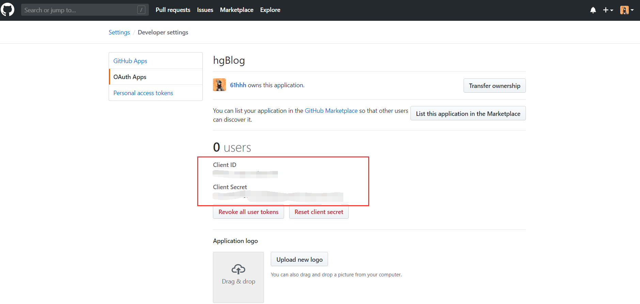Screen dimensions: 640x304
Task: Focus the Search or jump to field
Action: 85,10
